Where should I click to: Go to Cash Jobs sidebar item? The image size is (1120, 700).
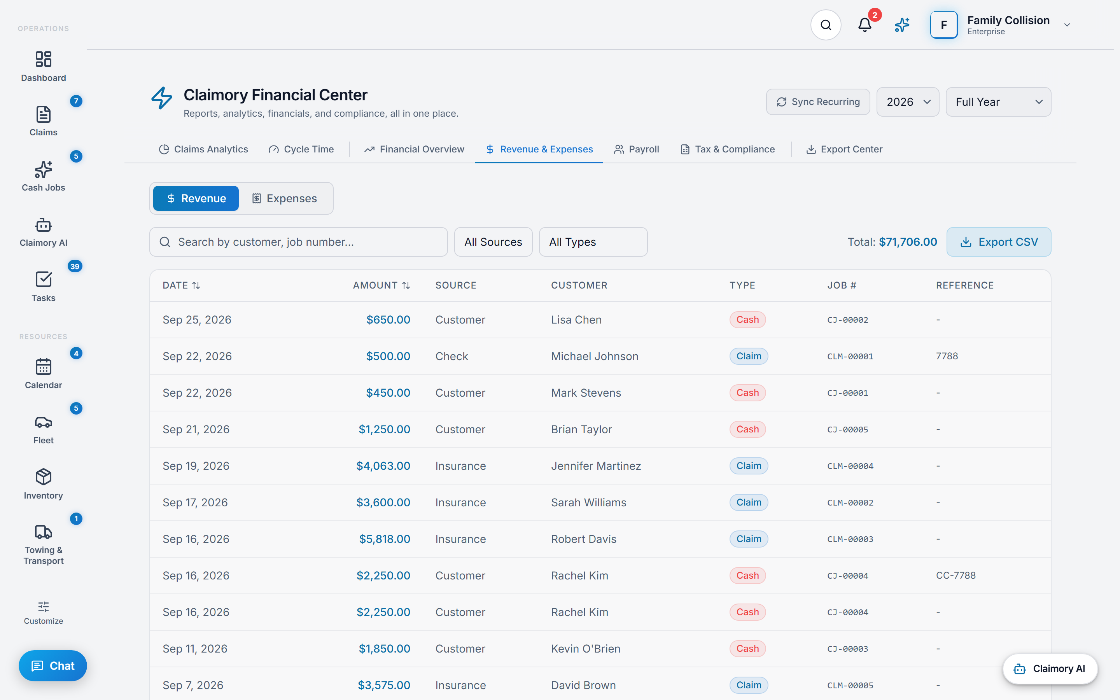(43, 177)
